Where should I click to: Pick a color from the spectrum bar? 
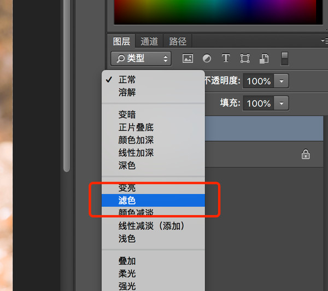219,11
